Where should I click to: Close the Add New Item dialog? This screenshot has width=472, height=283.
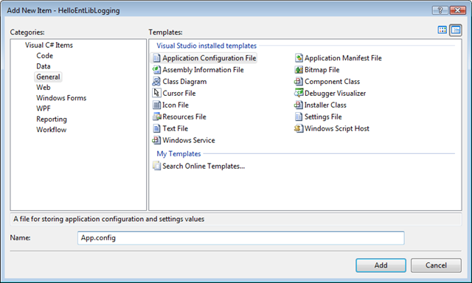tap(457, 10)
